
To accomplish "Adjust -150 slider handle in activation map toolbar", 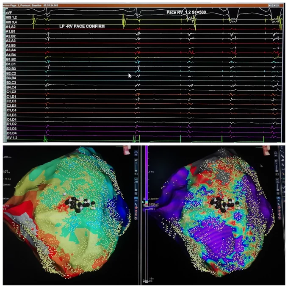I will pos(136,190).
